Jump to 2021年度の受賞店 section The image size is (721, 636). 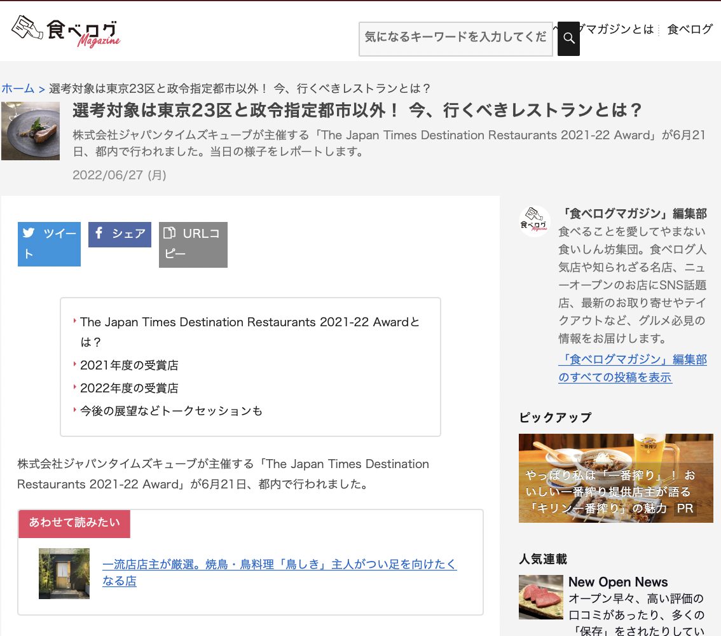(129, 365)
